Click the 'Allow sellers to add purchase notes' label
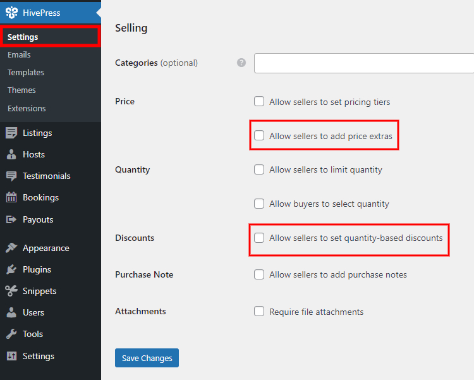The width and height of the screenshot is (474, 380). pos(338,274)
